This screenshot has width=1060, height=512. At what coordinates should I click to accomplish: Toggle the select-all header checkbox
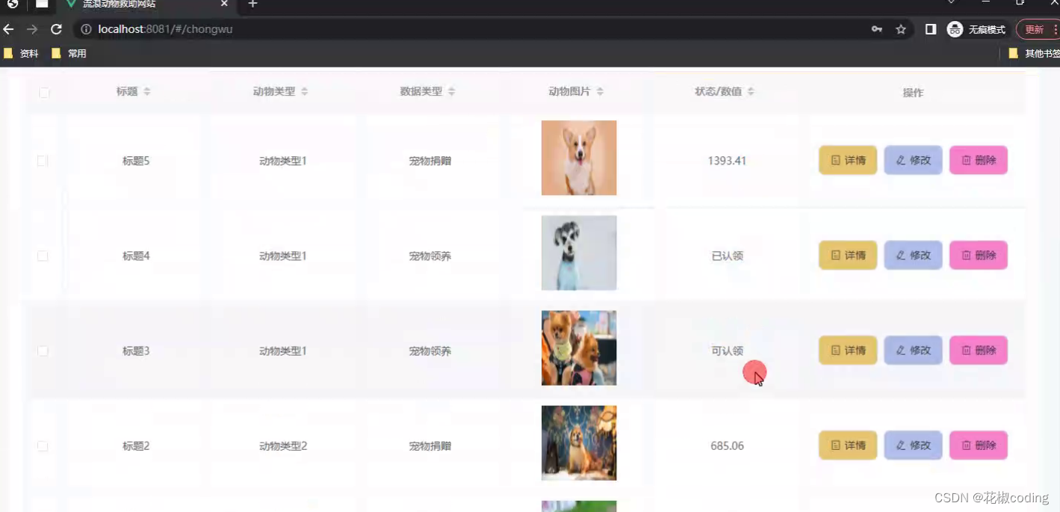(44, 93)
